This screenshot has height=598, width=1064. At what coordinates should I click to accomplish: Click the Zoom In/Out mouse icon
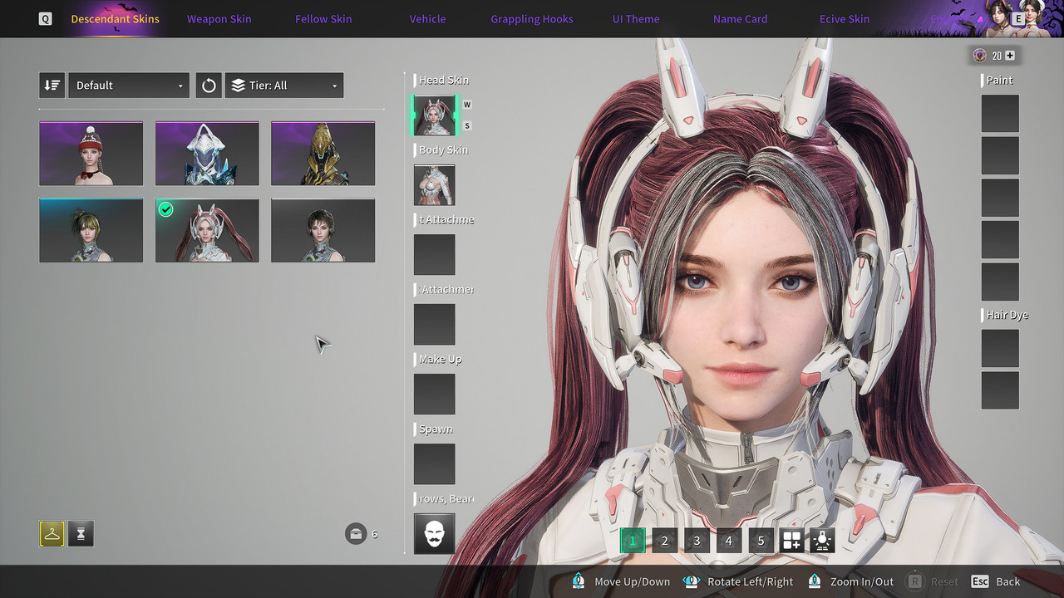815,581
